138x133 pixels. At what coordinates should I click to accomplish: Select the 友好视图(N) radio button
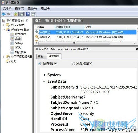point(39,63)
